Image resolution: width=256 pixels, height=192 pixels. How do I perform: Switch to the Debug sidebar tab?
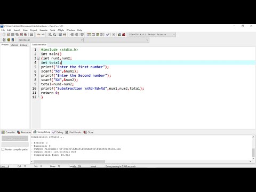[23, 45]
